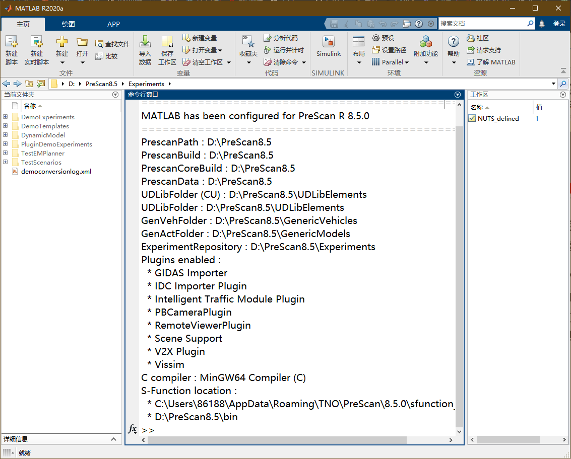Screen dimensions: 571x459
Task: Expand the DemoTemplates folder
Action: tap(5, 126)
